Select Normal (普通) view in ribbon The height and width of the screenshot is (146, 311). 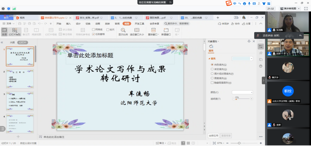(x=4, y=31)
